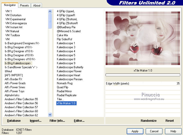Select AlphaWorks category
The image size is (183, 135).
pyautogui.click(x=12, y=95)
